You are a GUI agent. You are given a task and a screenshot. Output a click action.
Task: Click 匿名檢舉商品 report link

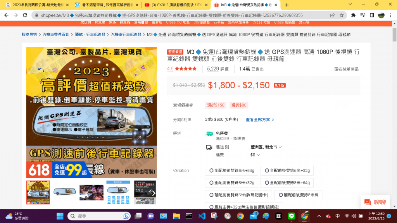click(346, 69)
